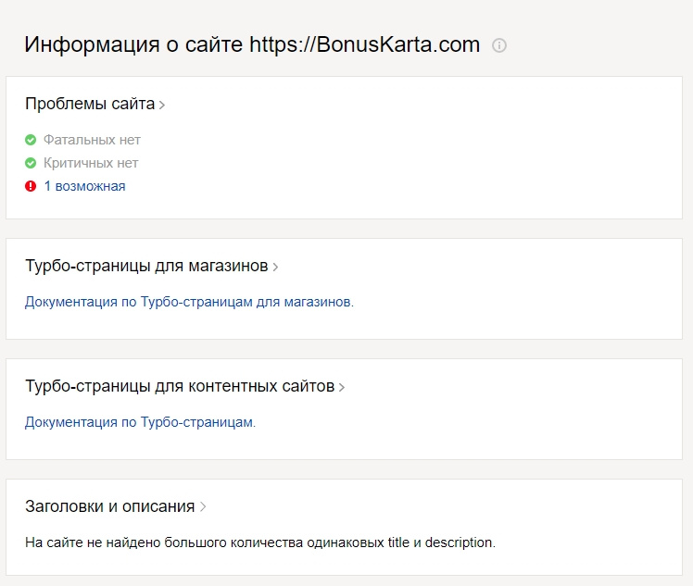The height and width of the screenshot is (586, 693).
Task: Open the Турбо-страницы для контентных сайтов heading
Action: pyautogui.click(x=180, y=387)
